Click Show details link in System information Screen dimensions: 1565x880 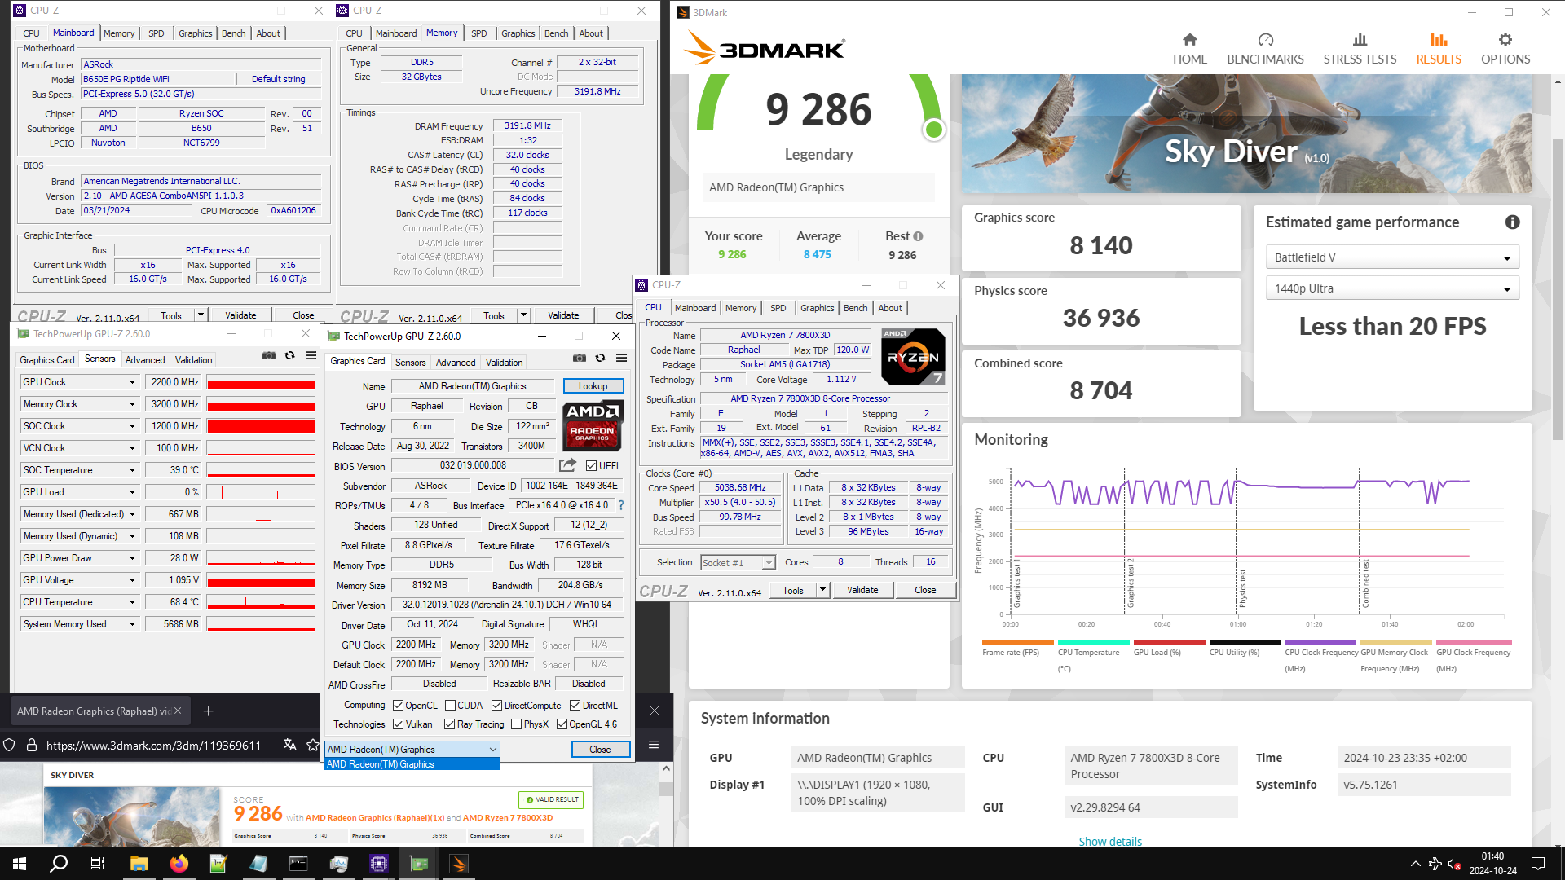1110,841
